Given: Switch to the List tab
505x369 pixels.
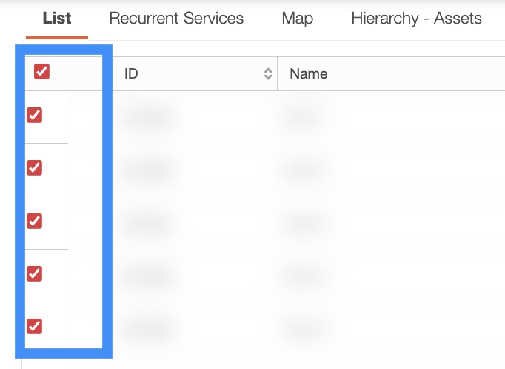Looking at the screenshot, I should click(x=57, y=19).
